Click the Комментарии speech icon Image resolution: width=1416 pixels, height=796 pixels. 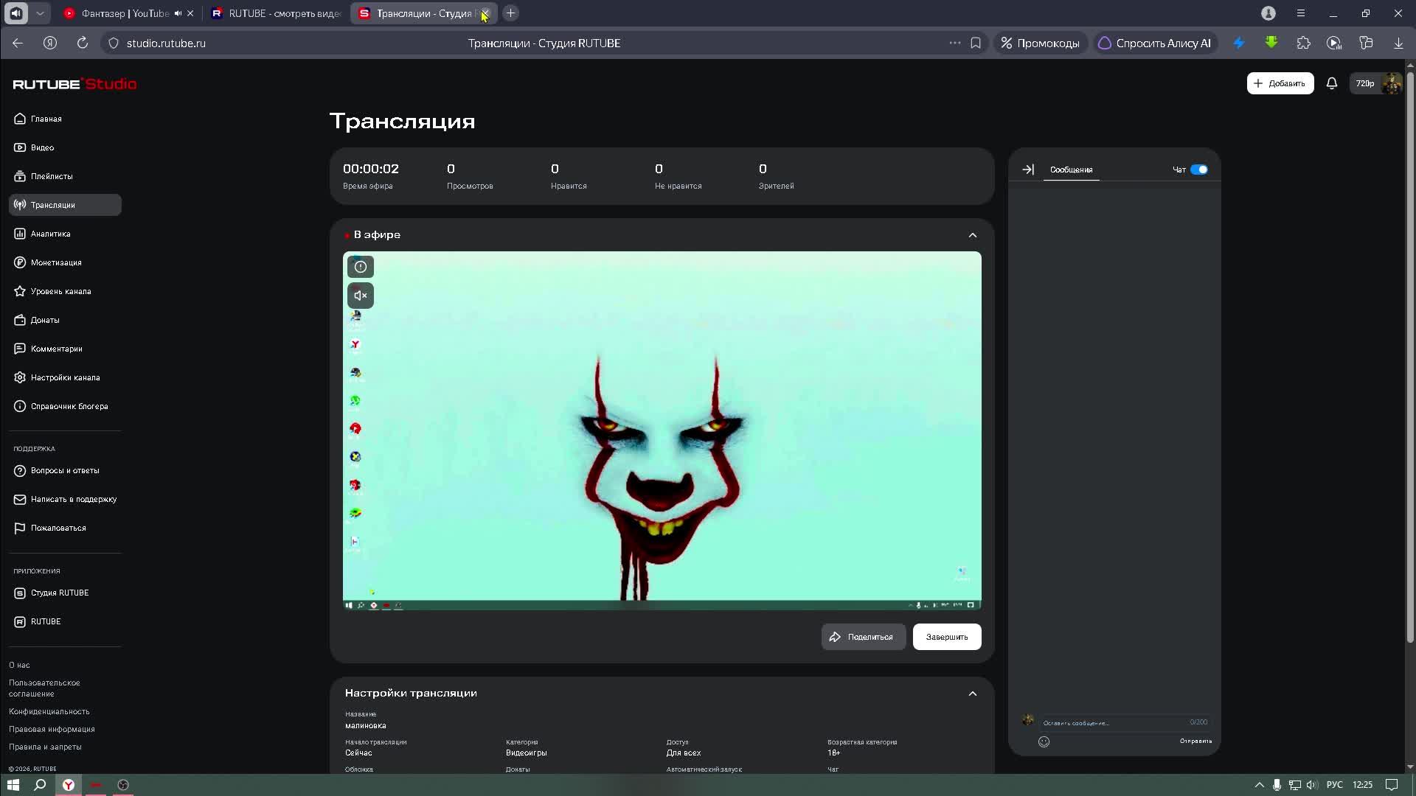point(20,349)
